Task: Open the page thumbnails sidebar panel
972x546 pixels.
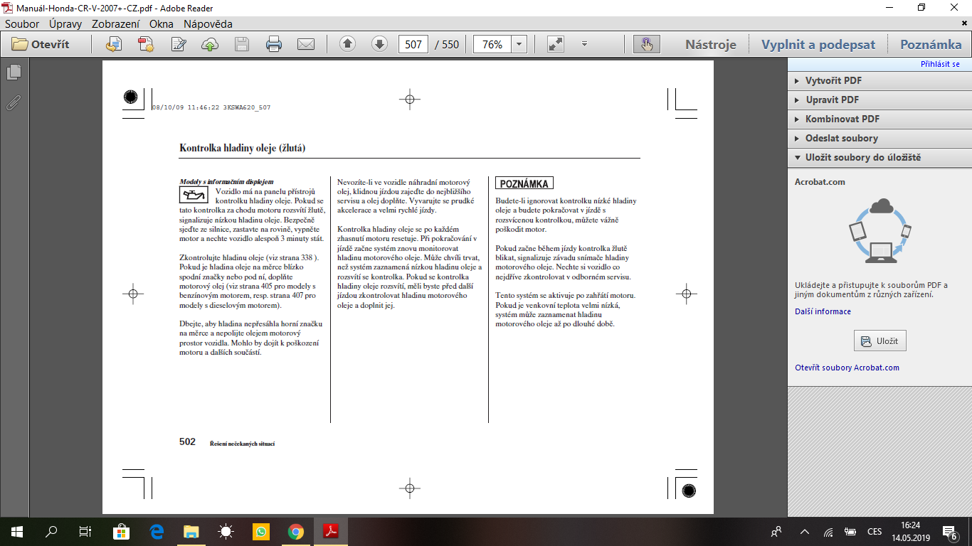Action: pyautogui.click(x=14, y=72)
